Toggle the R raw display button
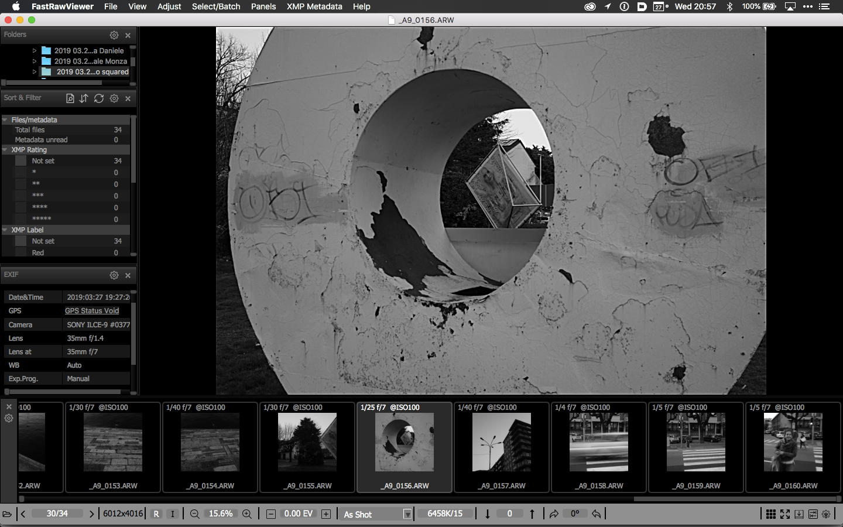 pyautogui.click(x=156, y=514)
